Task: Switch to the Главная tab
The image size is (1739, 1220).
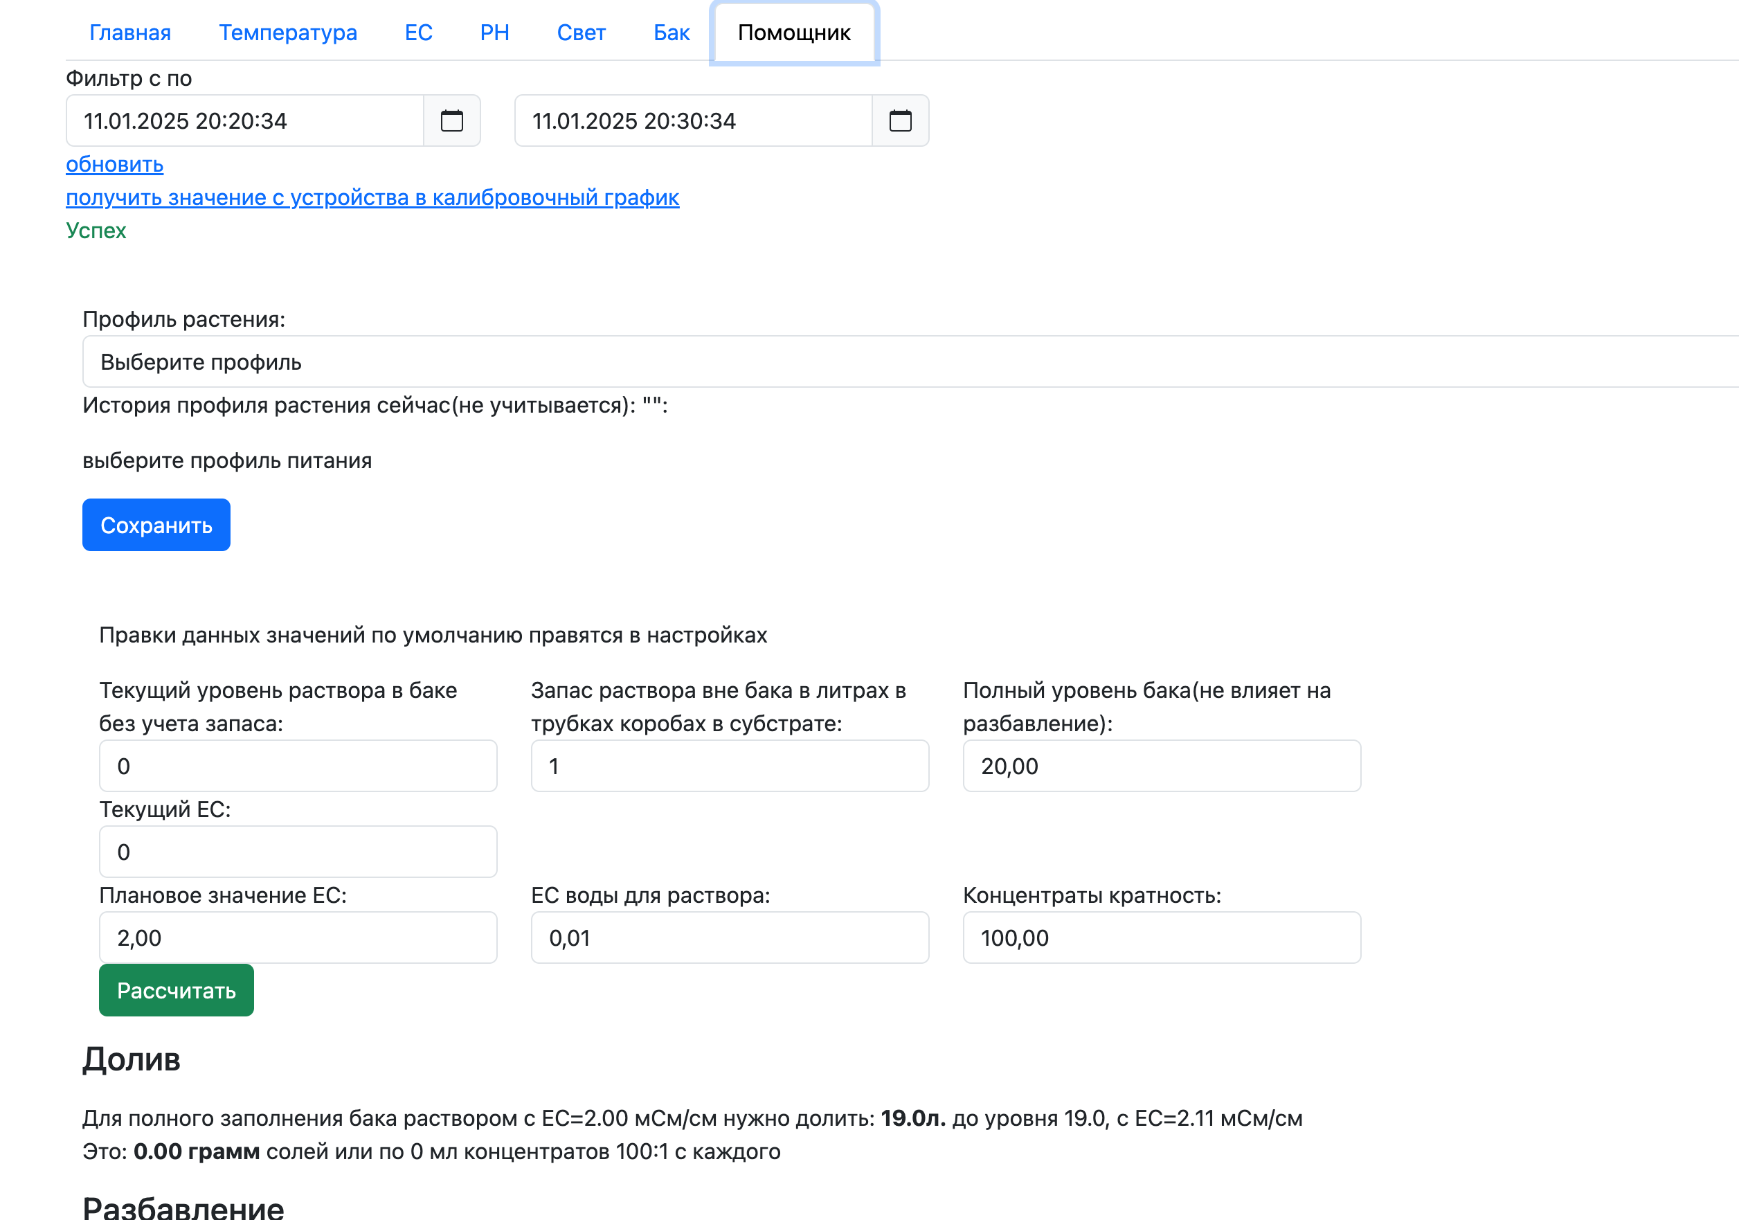Action: [x=130, y=33]
